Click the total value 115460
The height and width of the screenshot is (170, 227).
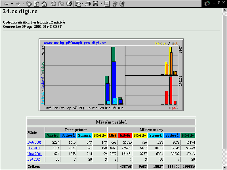pyautogui.click(x=173, y=167)
